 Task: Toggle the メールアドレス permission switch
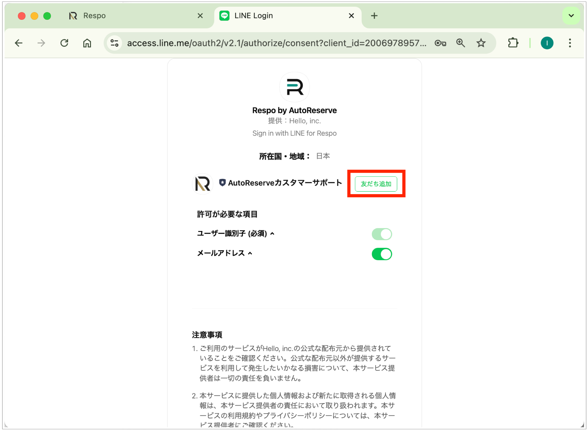pos(381,254)
